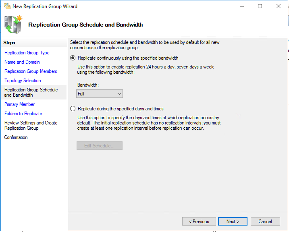Open the Bandwidth dropdown set to Full
The height and width of the screenshot is (232, 289).
point(100,94)
